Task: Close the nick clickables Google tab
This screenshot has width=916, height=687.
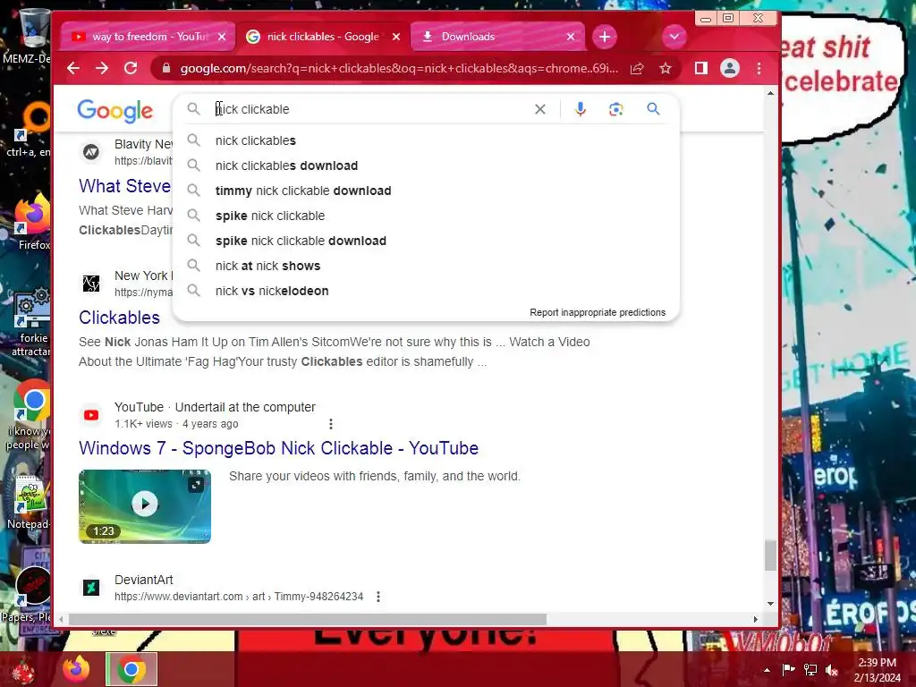Action: (x=396, y=37)
